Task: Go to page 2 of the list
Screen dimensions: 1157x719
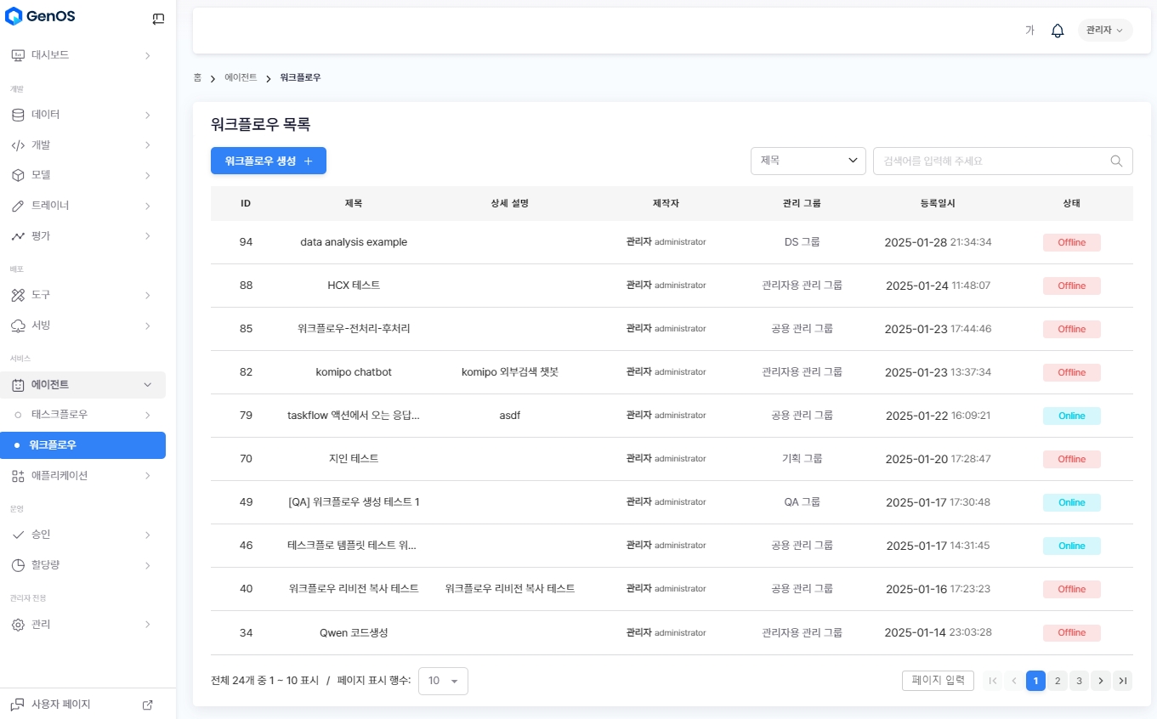Action: (x=1057, y=681)
